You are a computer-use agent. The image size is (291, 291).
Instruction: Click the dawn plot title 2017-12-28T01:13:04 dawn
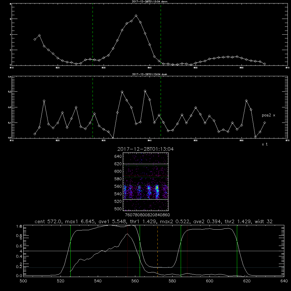tap(150, 1)
